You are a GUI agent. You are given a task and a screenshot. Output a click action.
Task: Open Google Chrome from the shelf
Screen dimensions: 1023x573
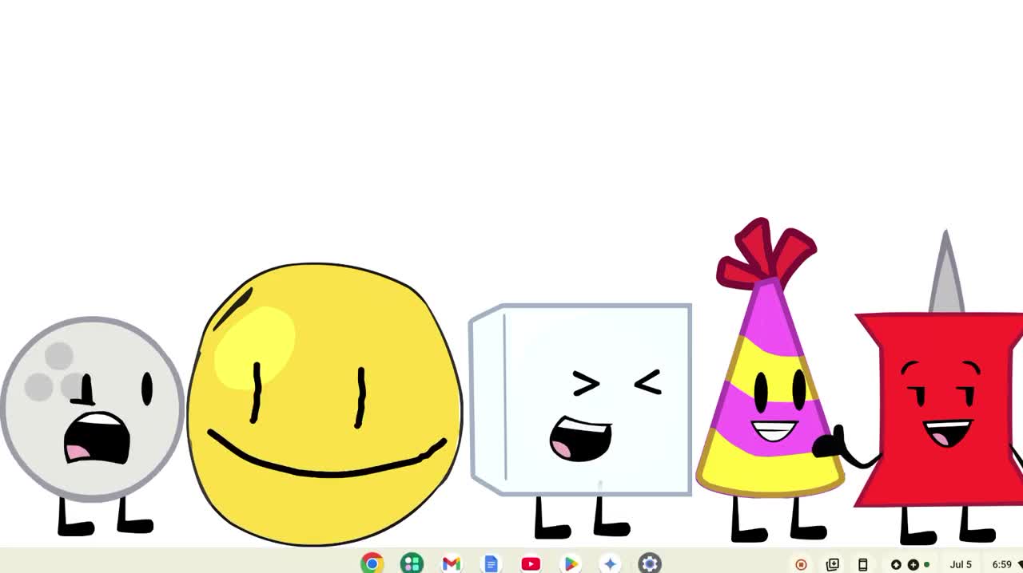372,563
